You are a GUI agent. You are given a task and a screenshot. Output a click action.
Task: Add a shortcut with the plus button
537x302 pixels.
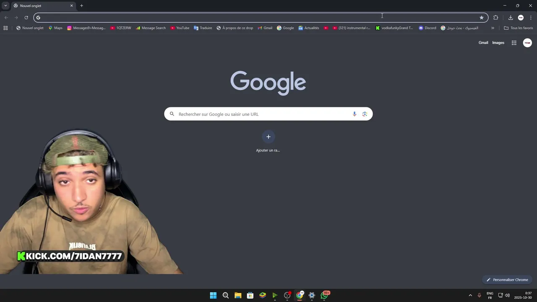[268, 137]
